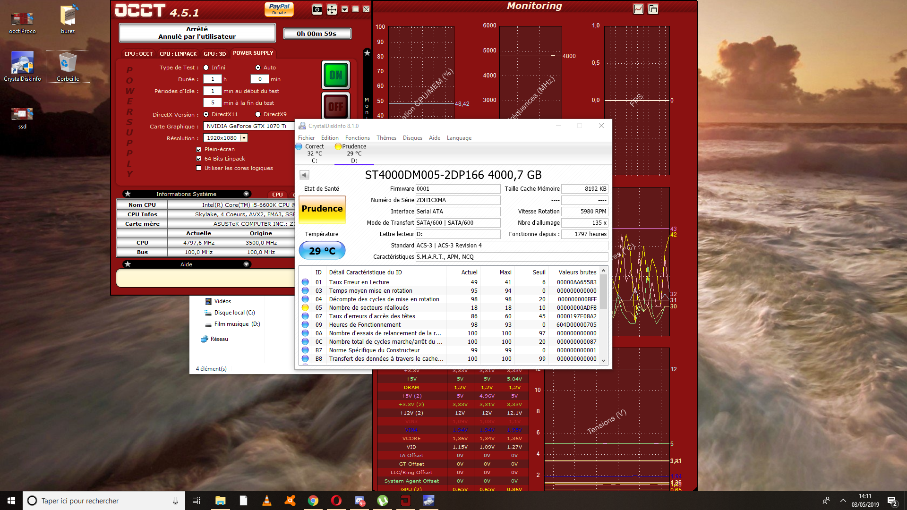Collapse the Informations Système section arrow
The image size is (907, 510).
[x=246, y=194]
